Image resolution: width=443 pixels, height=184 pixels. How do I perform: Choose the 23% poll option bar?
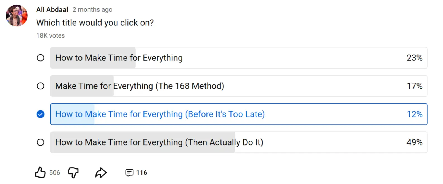coord(279,58)
